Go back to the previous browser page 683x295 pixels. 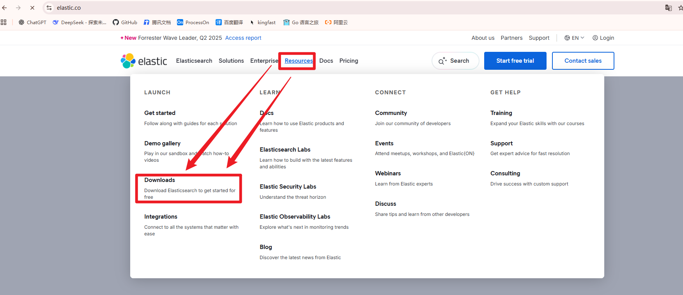5,8
